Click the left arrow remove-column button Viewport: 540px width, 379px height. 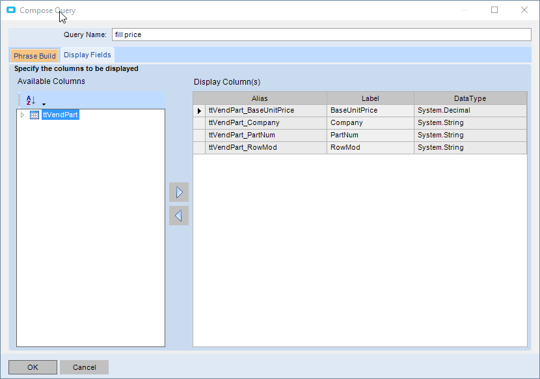point(179,216)
